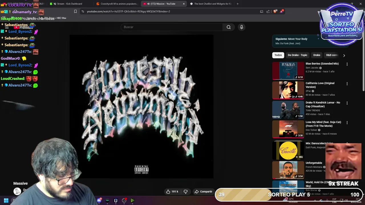Viewport: 365px width, 205px height.
Task: Open options menu for California Love video
Action: point(347,84)
